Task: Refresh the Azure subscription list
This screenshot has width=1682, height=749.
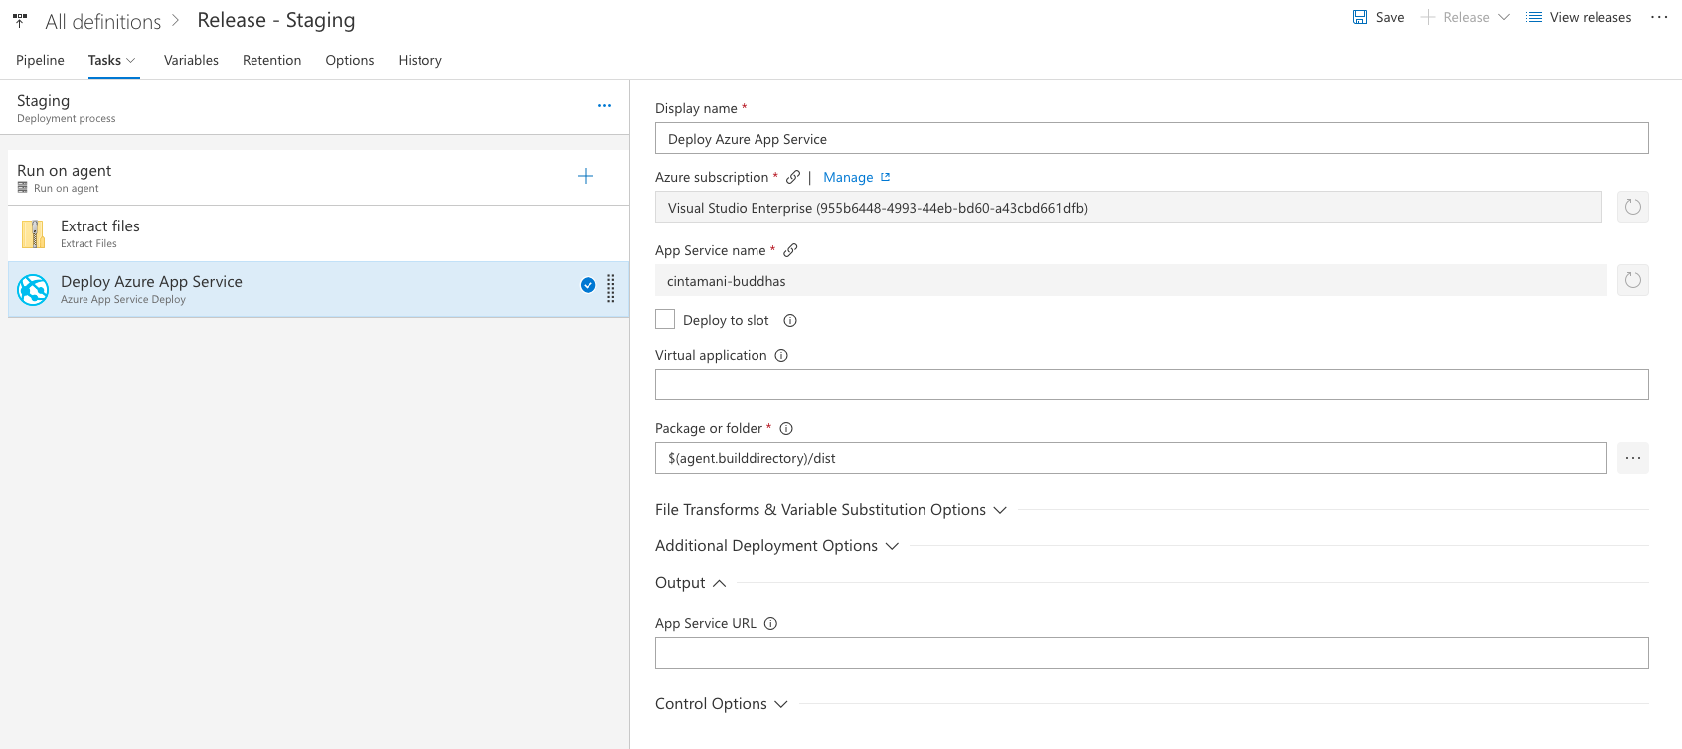Action: click(x=1633, y=207)
